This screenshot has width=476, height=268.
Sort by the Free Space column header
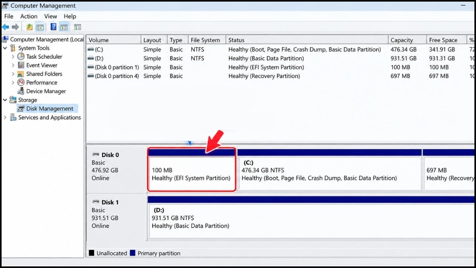(447, 40)
